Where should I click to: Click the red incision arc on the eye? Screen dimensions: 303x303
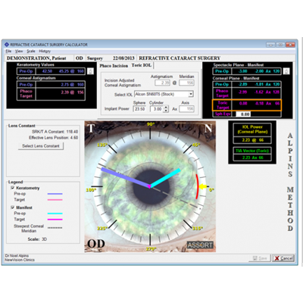(197, 186)
